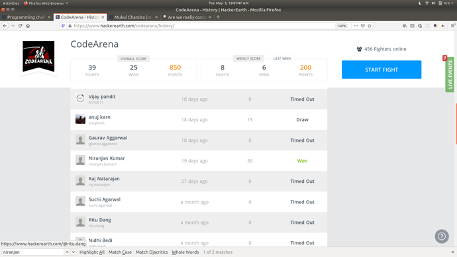Go to the browser home page

tap(28, 26)
